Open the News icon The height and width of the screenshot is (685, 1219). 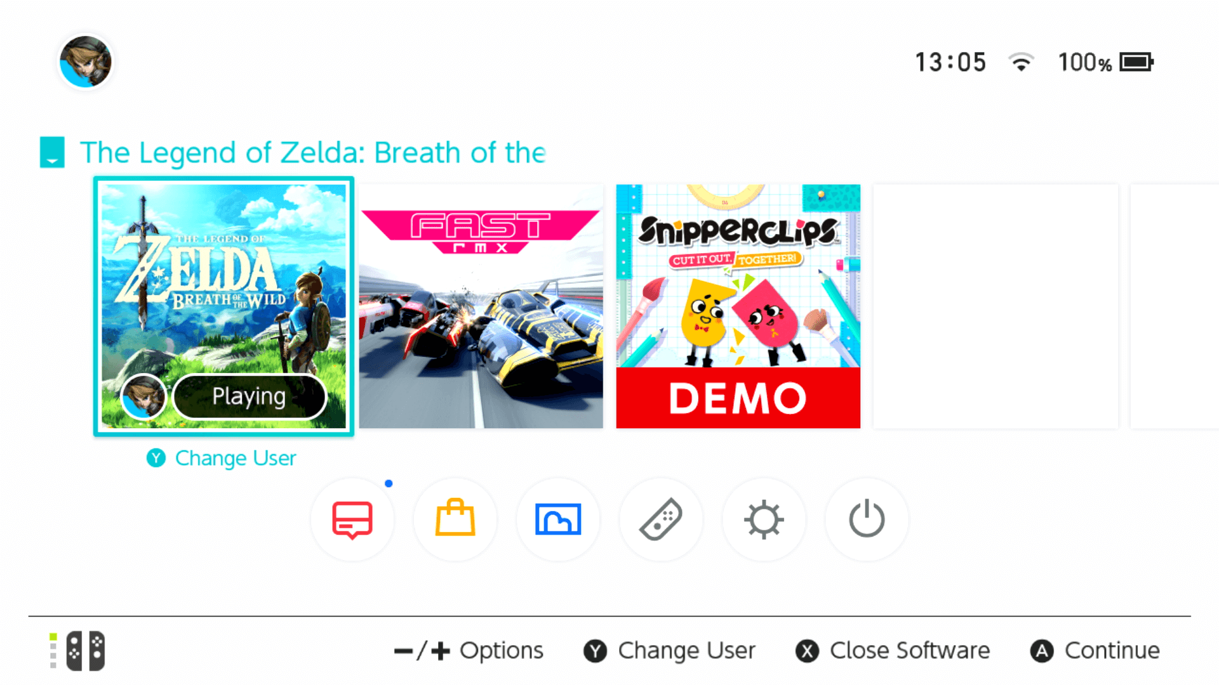352,519
